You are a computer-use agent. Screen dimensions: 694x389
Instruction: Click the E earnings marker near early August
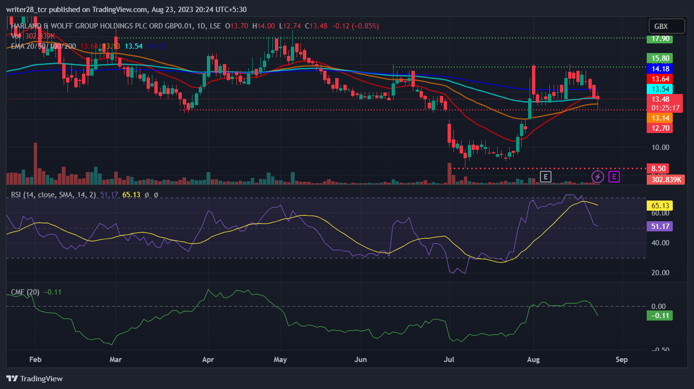pos(545,177)
